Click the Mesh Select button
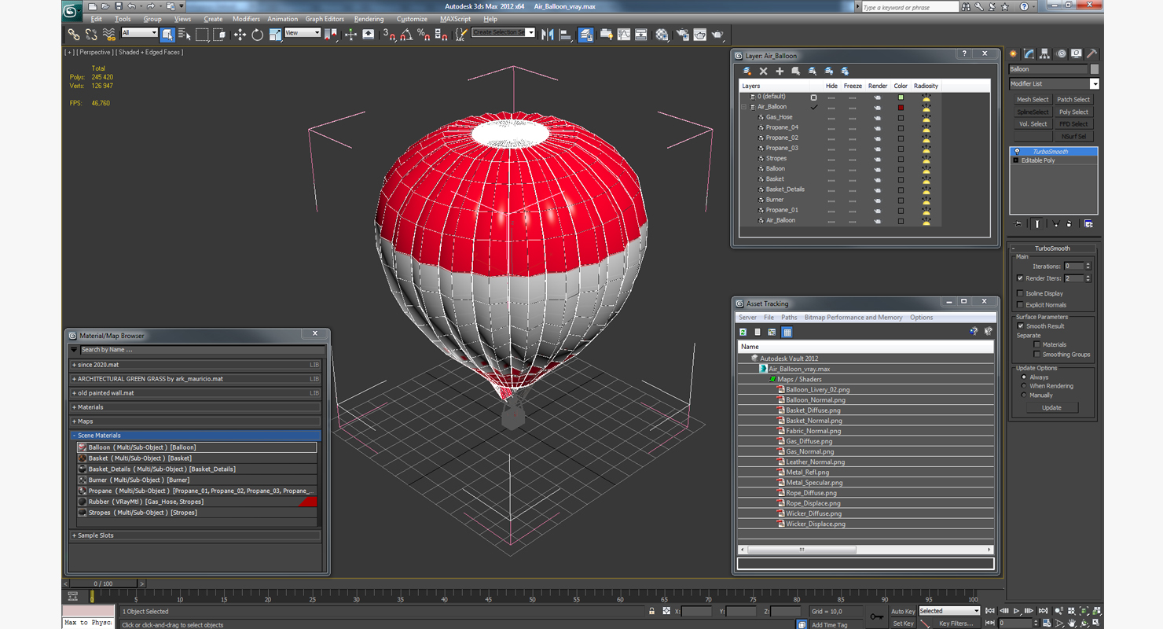 1033,100
